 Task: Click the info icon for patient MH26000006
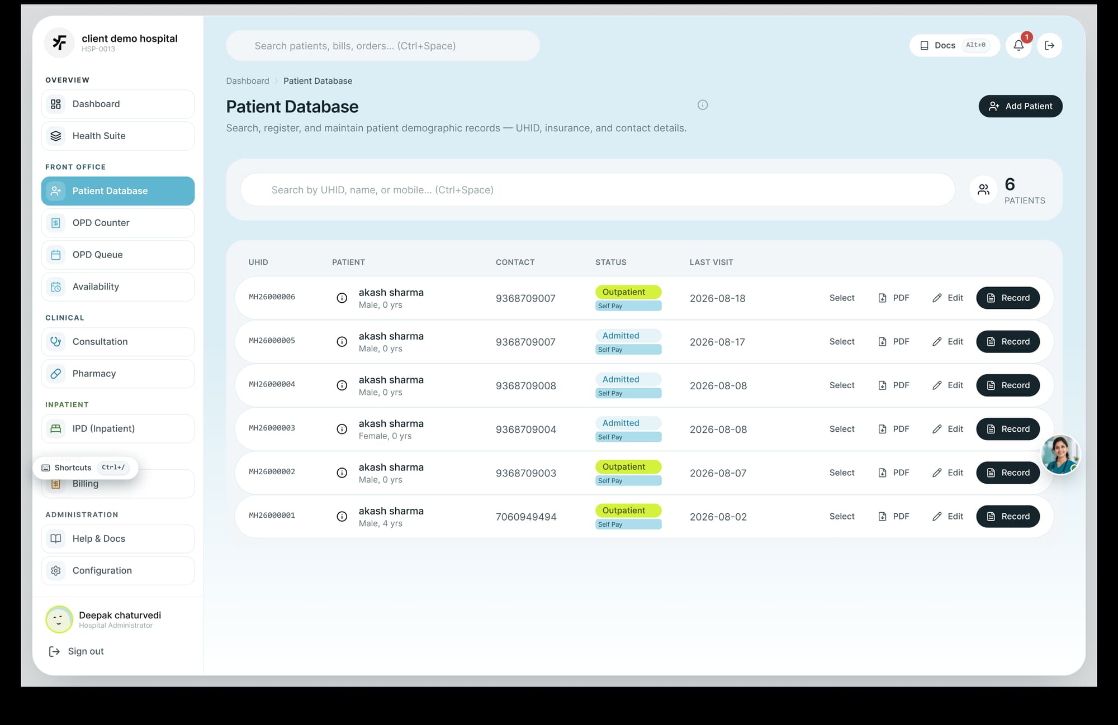pos(342,298)
